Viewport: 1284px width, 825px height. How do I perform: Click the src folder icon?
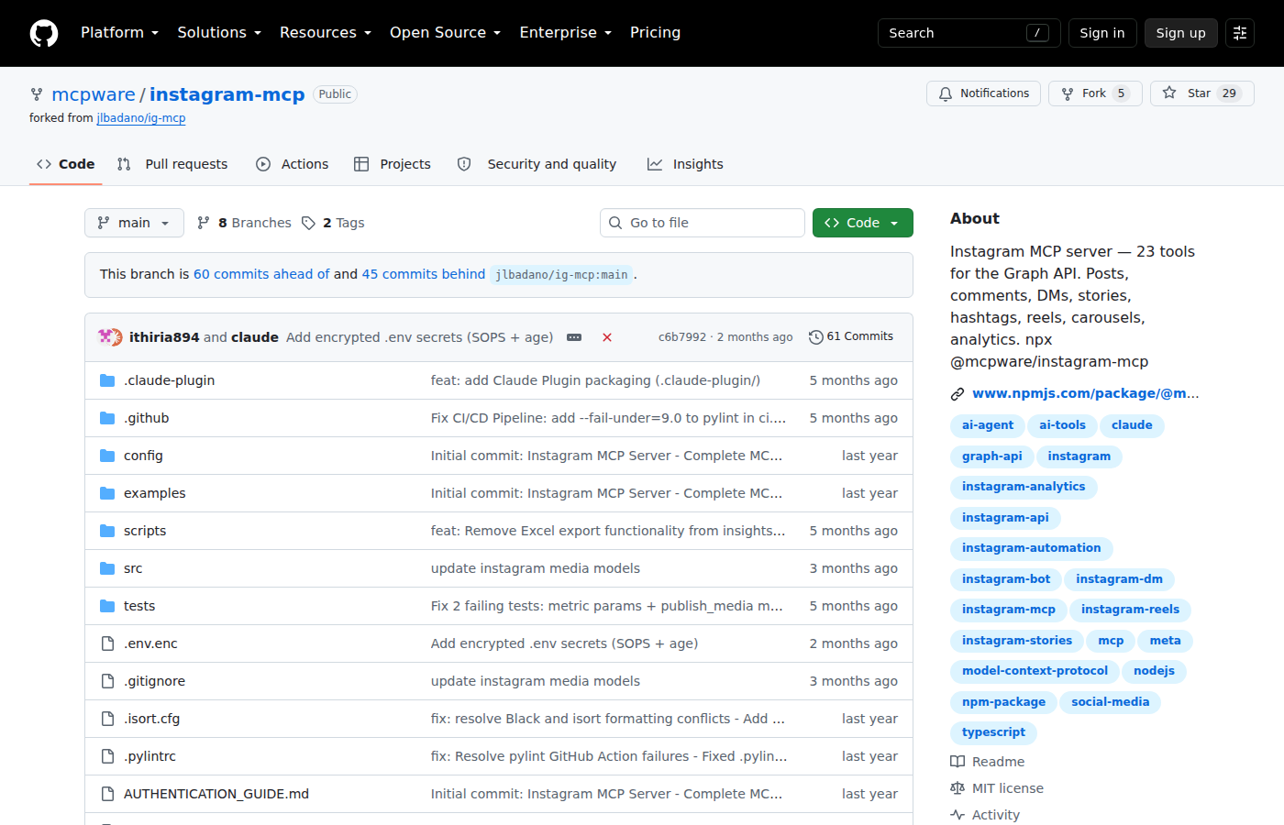point(107,568)
